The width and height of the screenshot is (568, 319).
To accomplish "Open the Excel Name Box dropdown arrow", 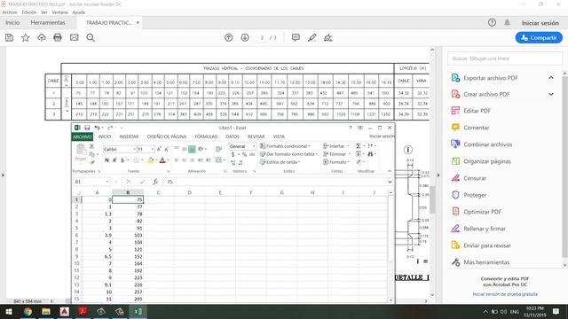I will (x=107, y=182).
